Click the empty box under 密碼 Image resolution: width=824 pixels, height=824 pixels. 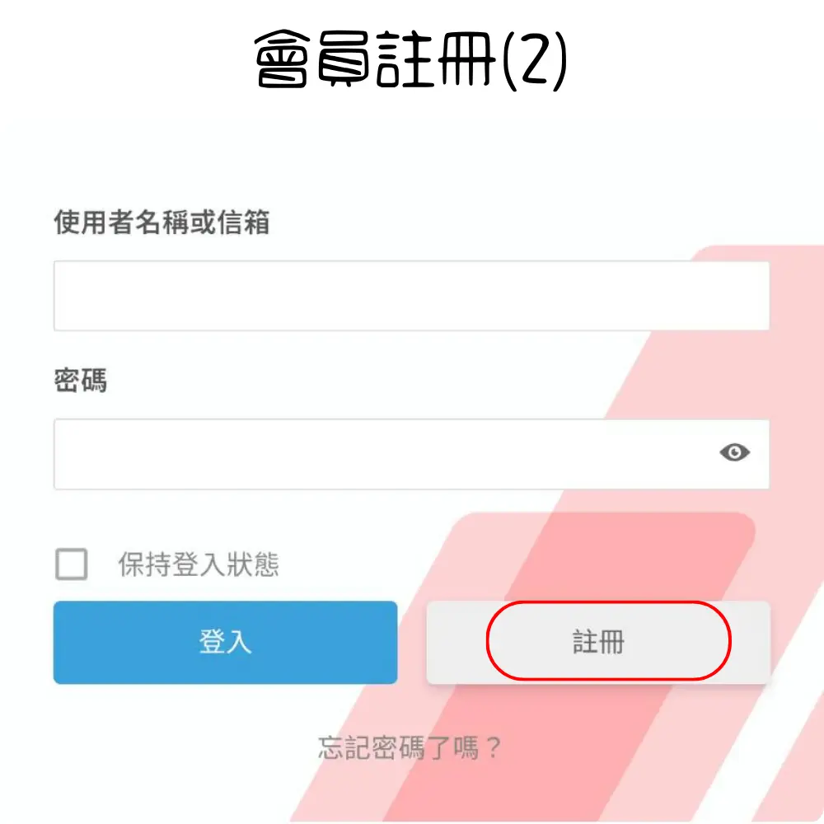(x=379, y=454)
